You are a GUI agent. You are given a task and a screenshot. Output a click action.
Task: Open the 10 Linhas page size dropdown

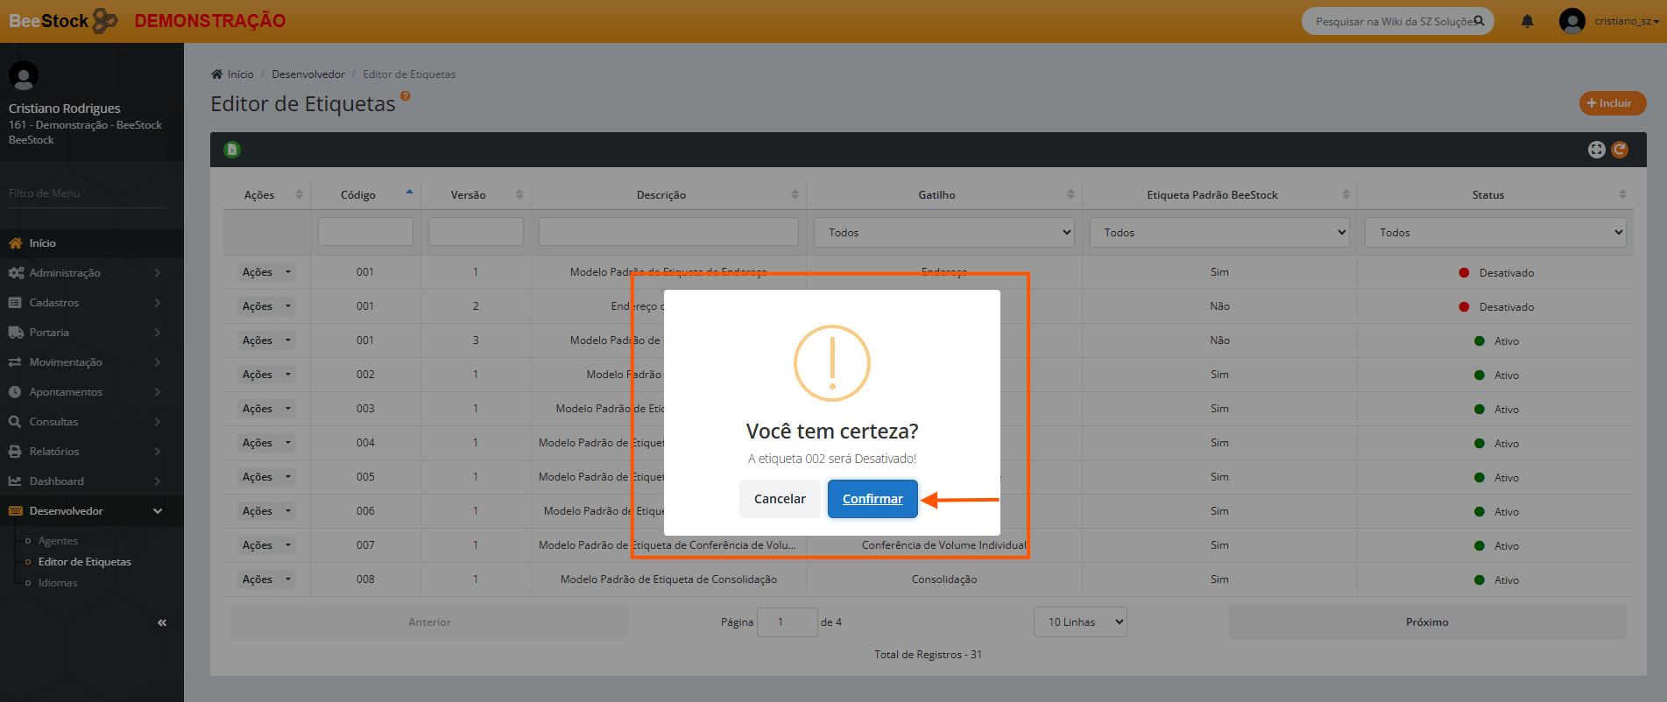(1080, 622)
